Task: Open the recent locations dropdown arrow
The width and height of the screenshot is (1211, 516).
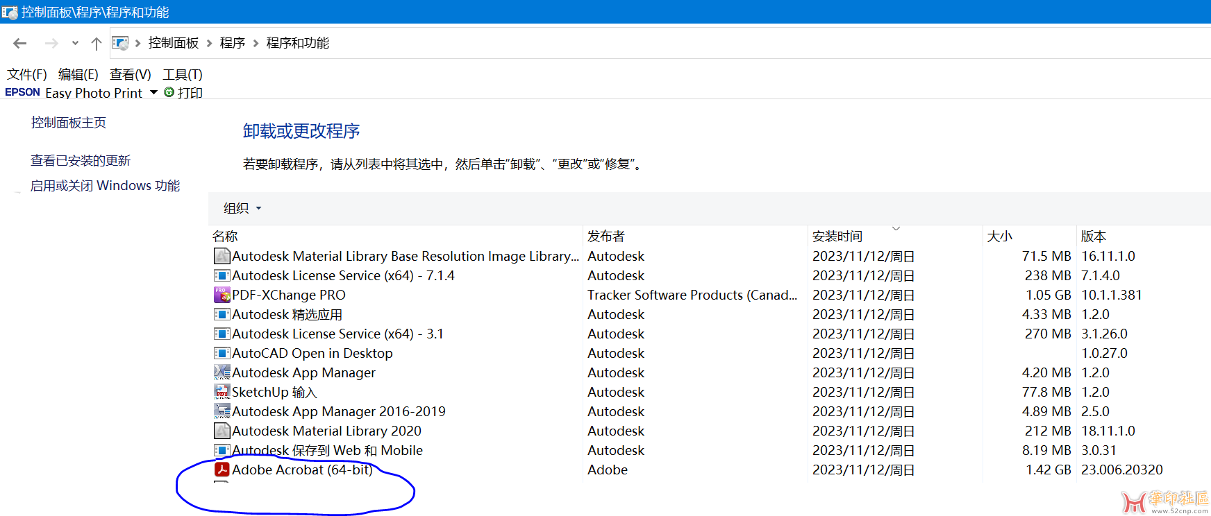Action: [x=75, y=44]
